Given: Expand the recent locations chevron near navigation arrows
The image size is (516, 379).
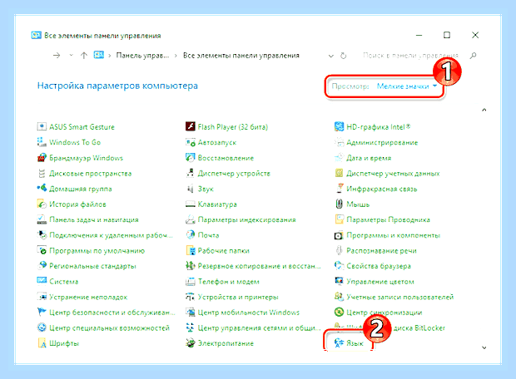Looking at the screenshot, I should point(71,55).
